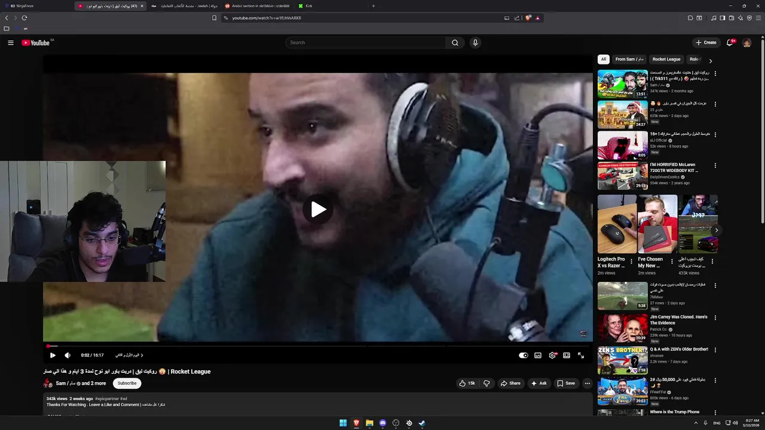Open the 24:27 recommended video thumbnail
Screen dimensions: 765x430
[623, 114]
